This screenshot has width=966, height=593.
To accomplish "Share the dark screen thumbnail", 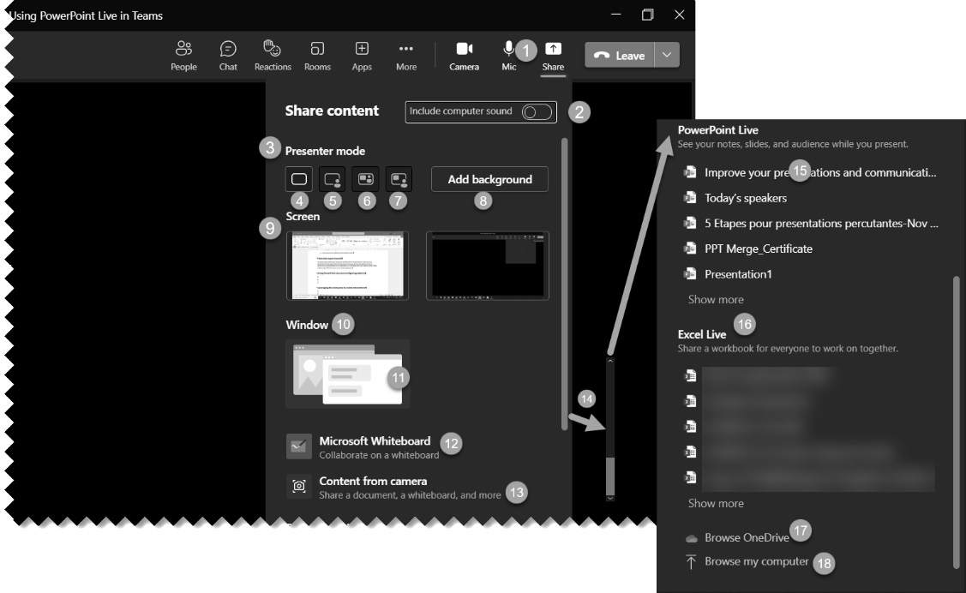I will (x=488, y=266).
